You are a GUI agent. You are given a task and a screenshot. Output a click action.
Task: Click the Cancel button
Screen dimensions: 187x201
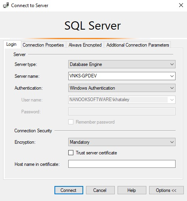coord(100,190)
